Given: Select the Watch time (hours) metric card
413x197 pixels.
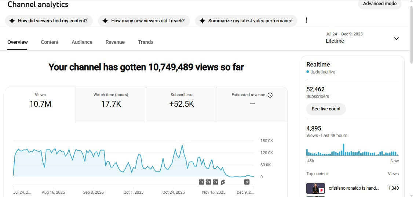Looking at the screenshot, I should pyautogui.click(x=111, y=104).
